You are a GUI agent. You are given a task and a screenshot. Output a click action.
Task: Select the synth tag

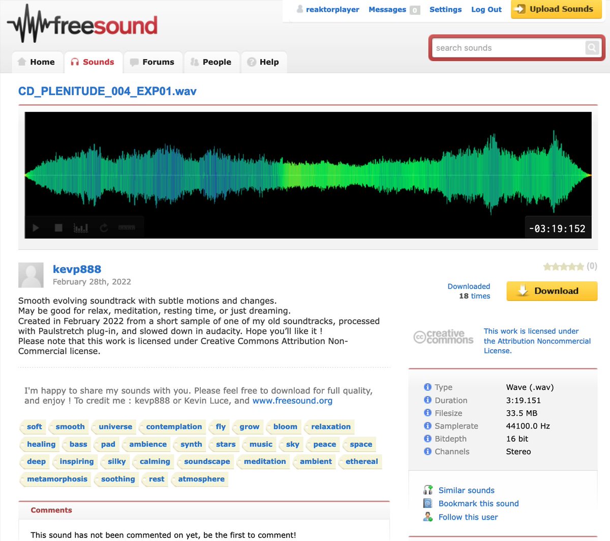190,444
